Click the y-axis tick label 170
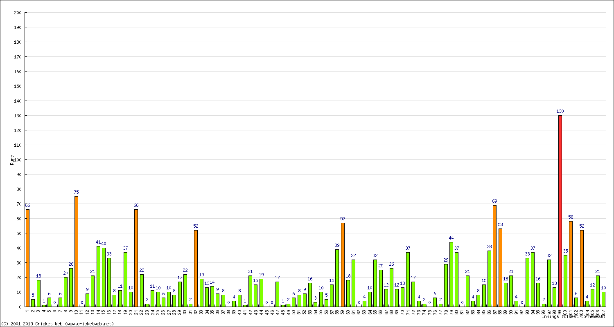This screenshot has height=327, width=614. (18, 57)
